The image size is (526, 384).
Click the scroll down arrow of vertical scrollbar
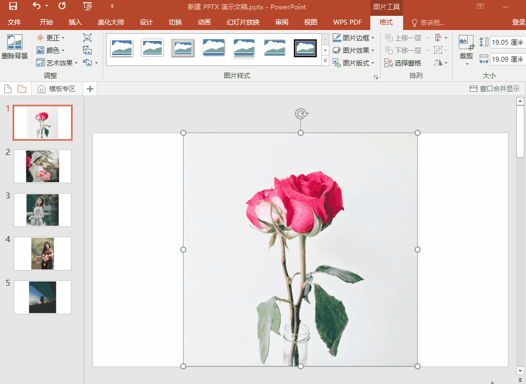(521, 370)
